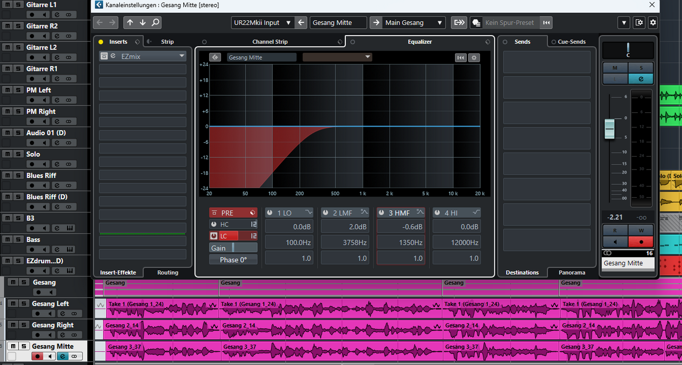Switch to Strip tab
This screenshot has width=682, height=365.
pyautogui.click(x=167, y=42)
